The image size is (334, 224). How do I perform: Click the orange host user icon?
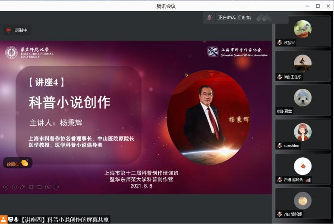click(3, 220)
